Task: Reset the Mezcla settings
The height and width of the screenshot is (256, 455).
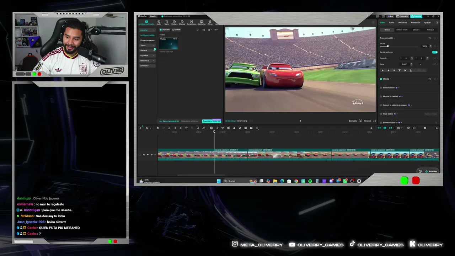Action: (x=429, y=79)
